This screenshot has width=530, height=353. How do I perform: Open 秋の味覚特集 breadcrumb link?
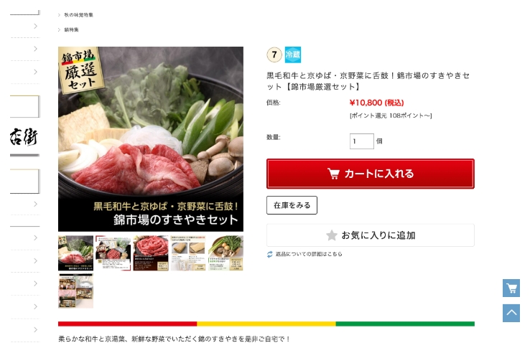point(78,15)
